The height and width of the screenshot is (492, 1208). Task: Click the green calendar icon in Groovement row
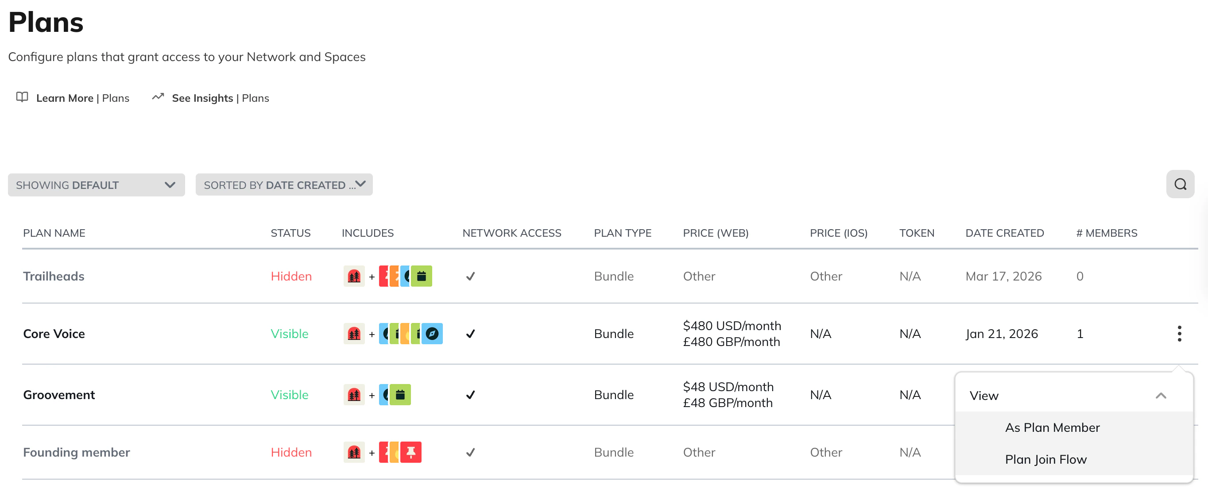coord(400,395)
